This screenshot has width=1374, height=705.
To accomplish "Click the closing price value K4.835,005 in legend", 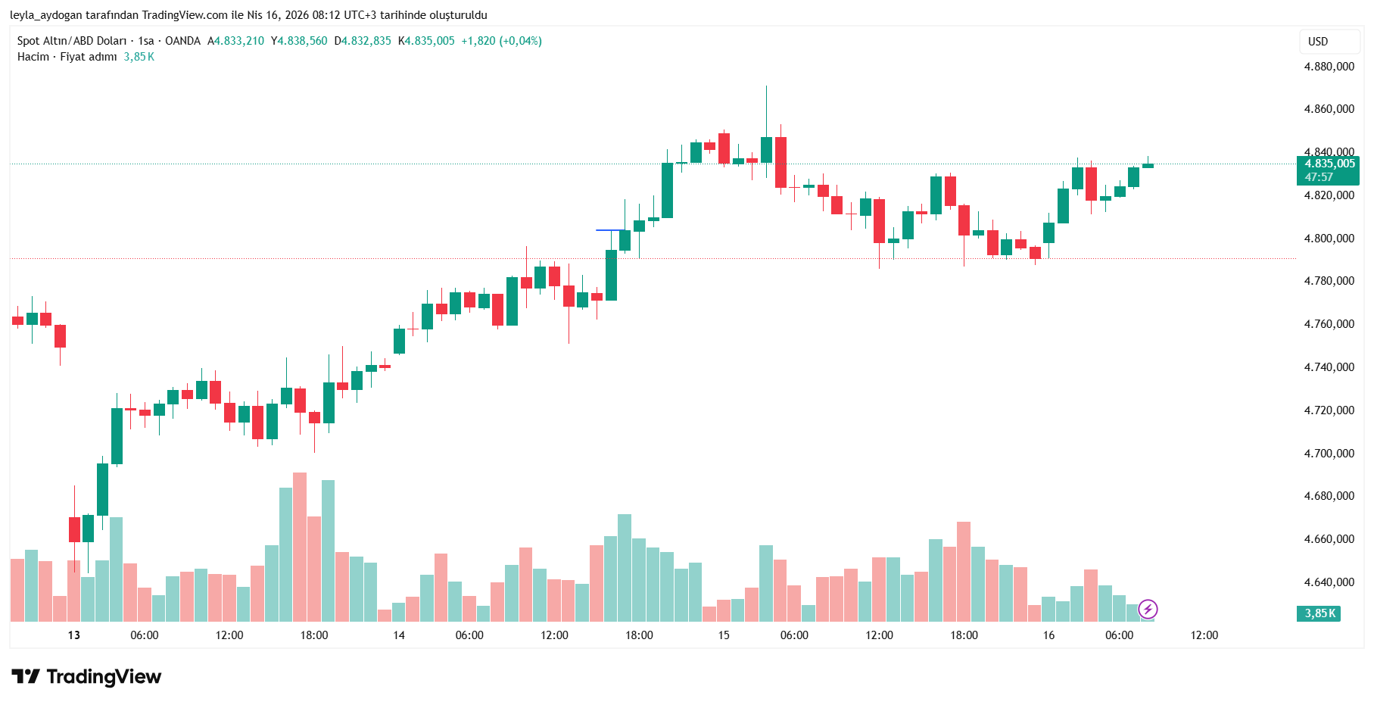I will [x=427, y=41].
